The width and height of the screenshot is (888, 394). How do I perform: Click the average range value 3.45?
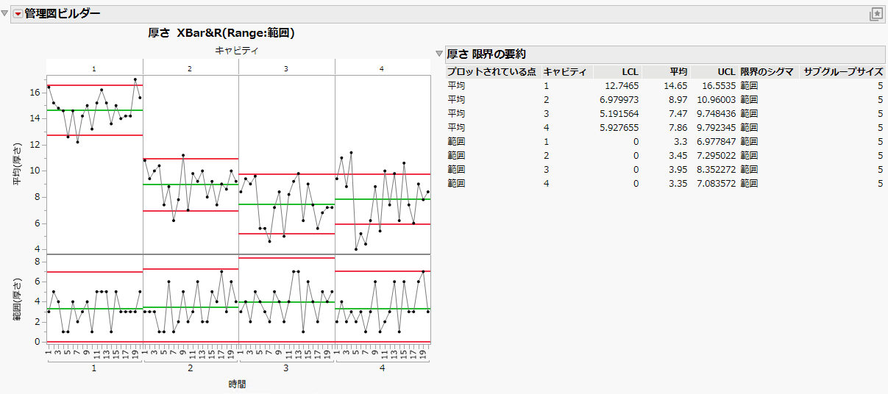click(x=678, y=155)
